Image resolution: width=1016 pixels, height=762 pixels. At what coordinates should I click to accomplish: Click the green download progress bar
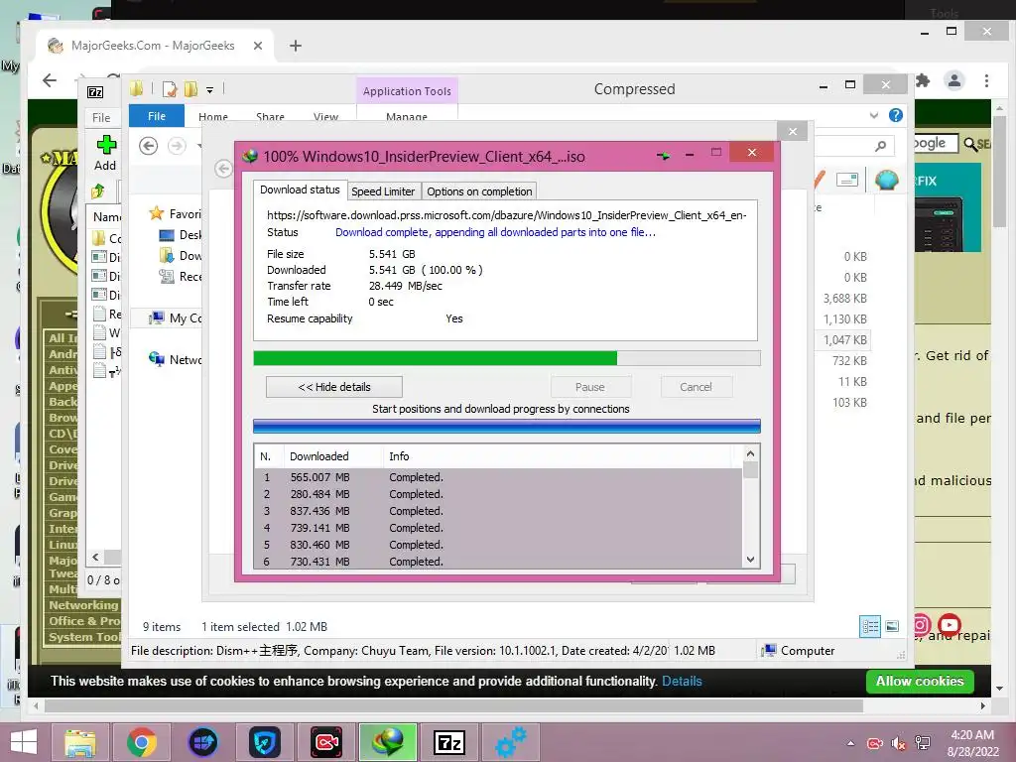(507, 358)
